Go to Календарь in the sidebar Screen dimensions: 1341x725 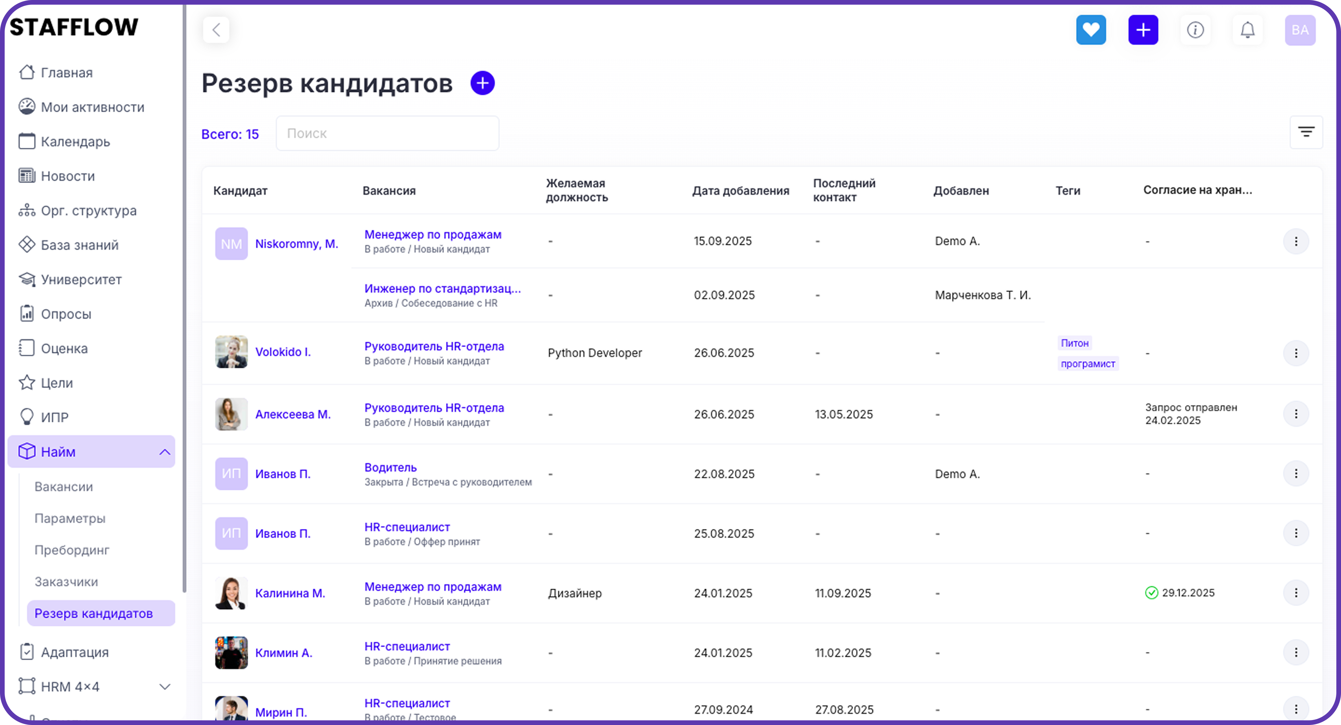[75, 142]
